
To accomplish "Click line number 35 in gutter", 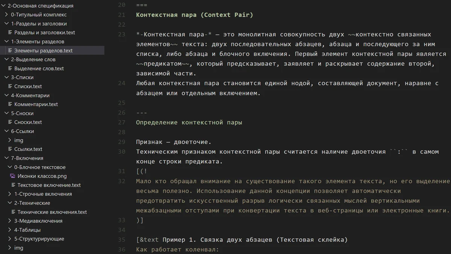I will pos(121,240).
